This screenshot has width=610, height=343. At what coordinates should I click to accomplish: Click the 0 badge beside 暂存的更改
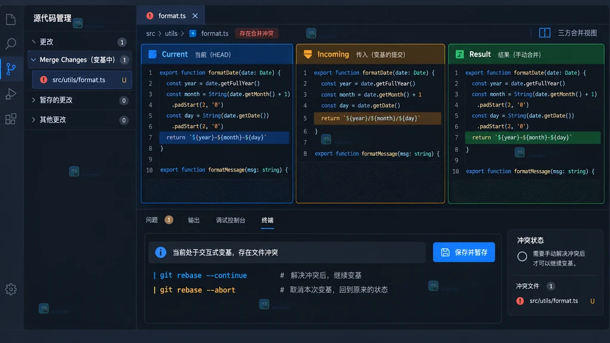pos(124,100)
